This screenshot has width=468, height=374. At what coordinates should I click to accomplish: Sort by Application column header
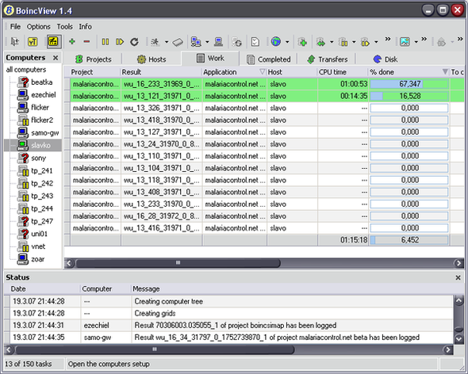(234, 72)
